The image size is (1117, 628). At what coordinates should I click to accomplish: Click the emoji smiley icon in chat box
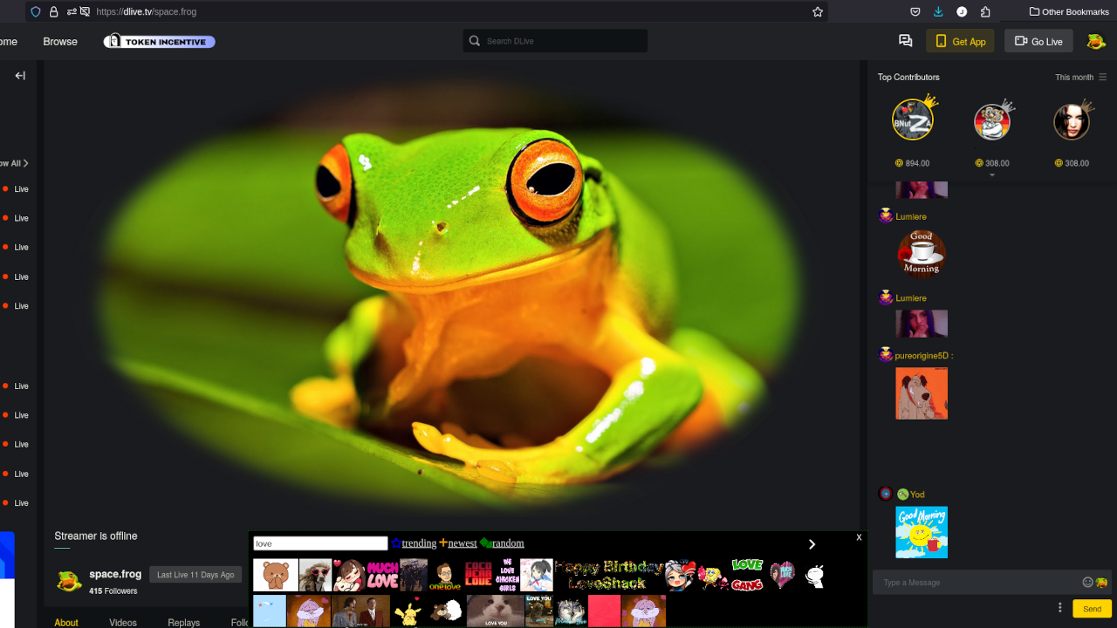click(x=1087, y=583)
